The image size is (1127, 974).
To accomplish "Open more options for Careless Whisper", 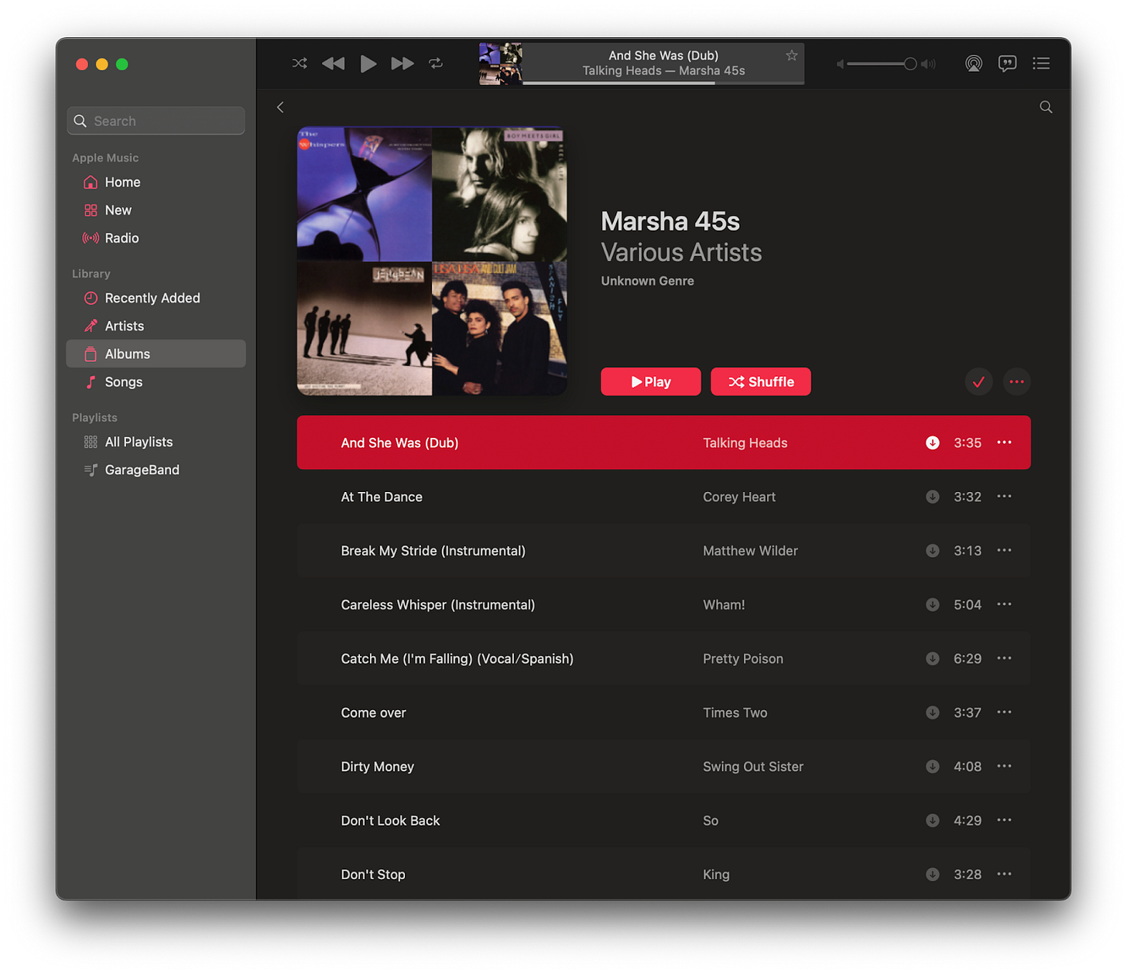I will 1004,605.
